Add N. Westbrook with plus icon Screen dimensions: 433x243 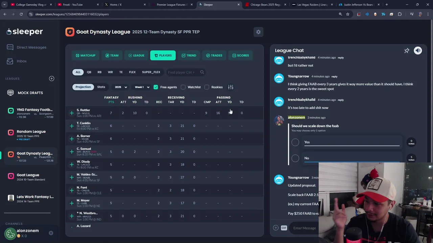point(72,216)
